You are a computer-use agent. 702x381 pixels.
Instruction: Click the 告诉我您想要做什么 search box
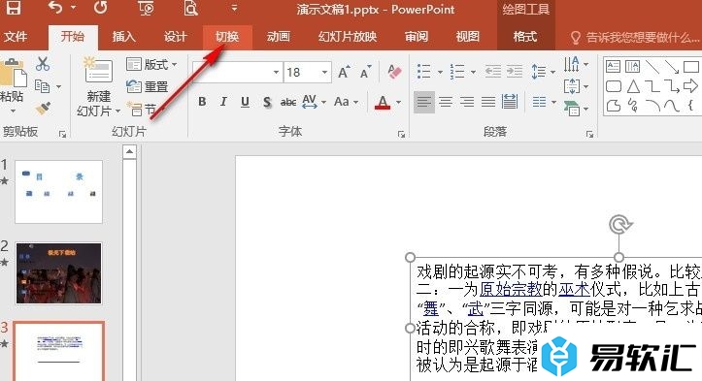click(634, 38)
